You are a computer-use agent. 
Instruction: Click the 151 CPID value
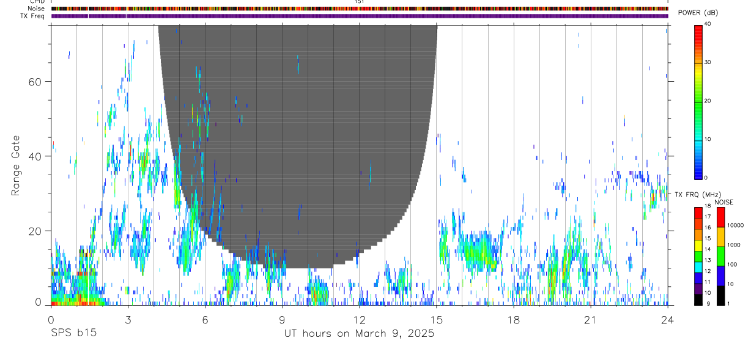click(360, 2)
